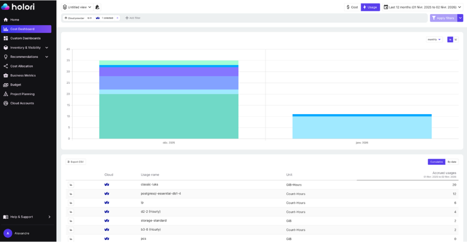Click the chart icon for postgresql-essential-db1-4
This screenshot has height=242, width=467.
[x=71, y=194]
